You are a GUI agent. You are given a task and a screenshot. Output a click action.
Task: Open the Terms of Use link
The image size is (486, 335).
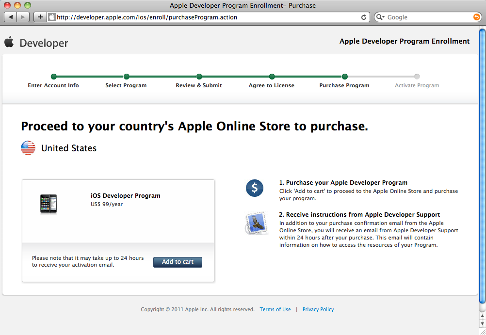pos(275,309)
